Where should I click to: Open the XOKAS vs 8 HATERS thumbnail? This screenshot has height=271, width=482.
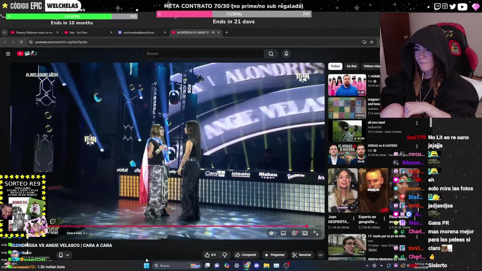(x=347, y=154)
